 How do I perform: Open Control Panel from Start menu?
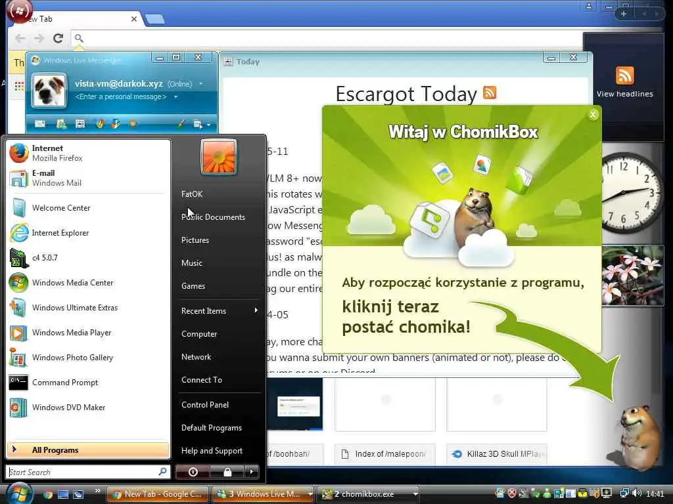click(205, 404)
